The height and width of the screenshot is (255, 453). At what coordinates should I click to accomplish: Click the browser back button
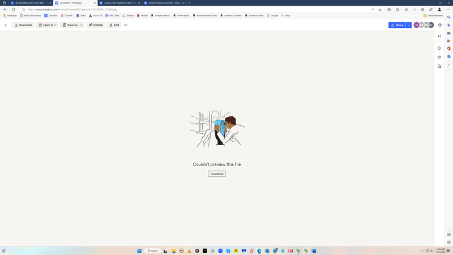pos(5,10)
